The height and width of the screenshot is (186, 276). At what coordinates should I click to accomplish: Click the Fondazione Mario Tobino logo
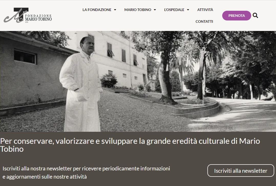click(28, 15)
